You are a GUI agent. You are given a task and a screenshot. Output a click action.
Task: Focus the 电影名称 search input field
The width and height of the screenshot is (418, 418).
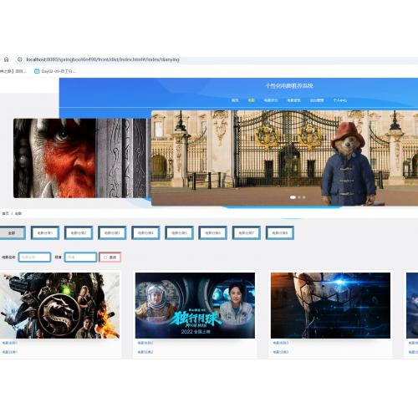(34, 257)
